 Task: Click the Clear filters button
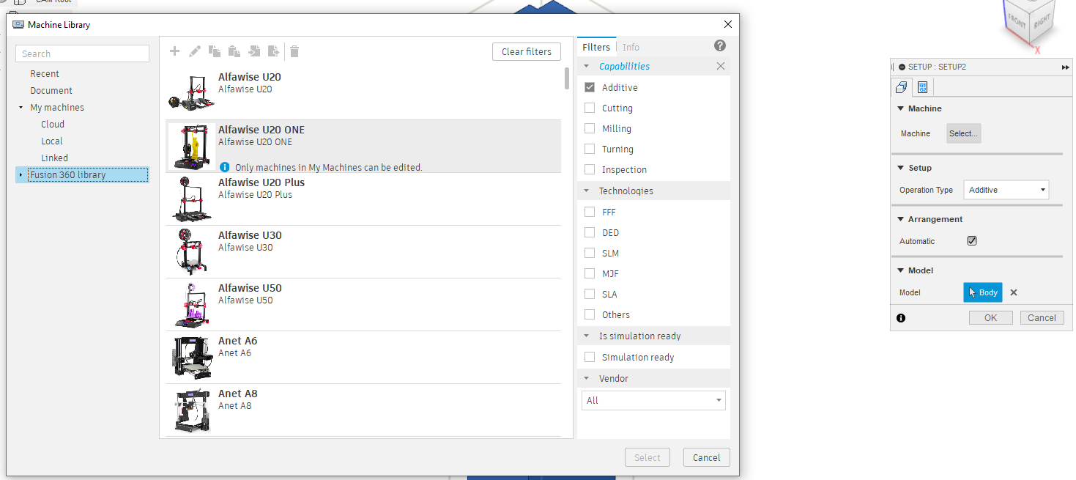(527, 51)
